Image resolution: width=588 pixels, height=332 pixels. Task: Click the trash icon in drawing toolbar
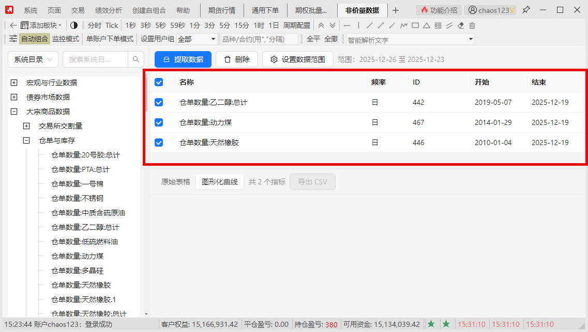pyautogui.click(x=472, y=25)
